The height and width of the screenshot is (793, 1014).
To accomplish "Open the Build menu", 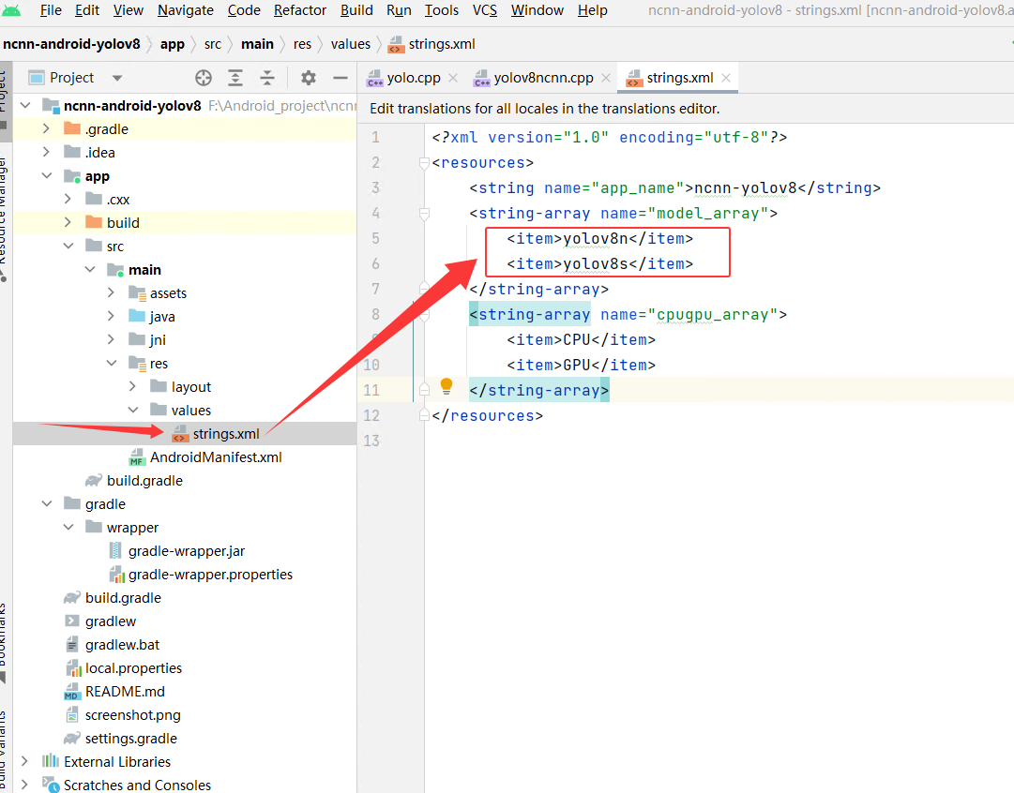I will 357,10.
